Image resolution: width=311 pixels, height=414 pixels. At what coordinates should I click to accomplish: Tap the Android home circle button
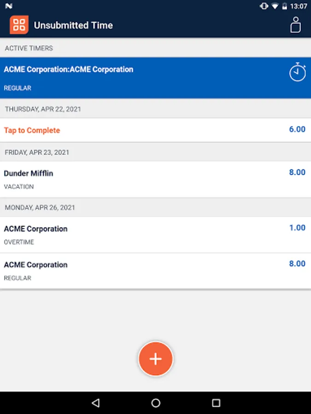pos(156,403)
